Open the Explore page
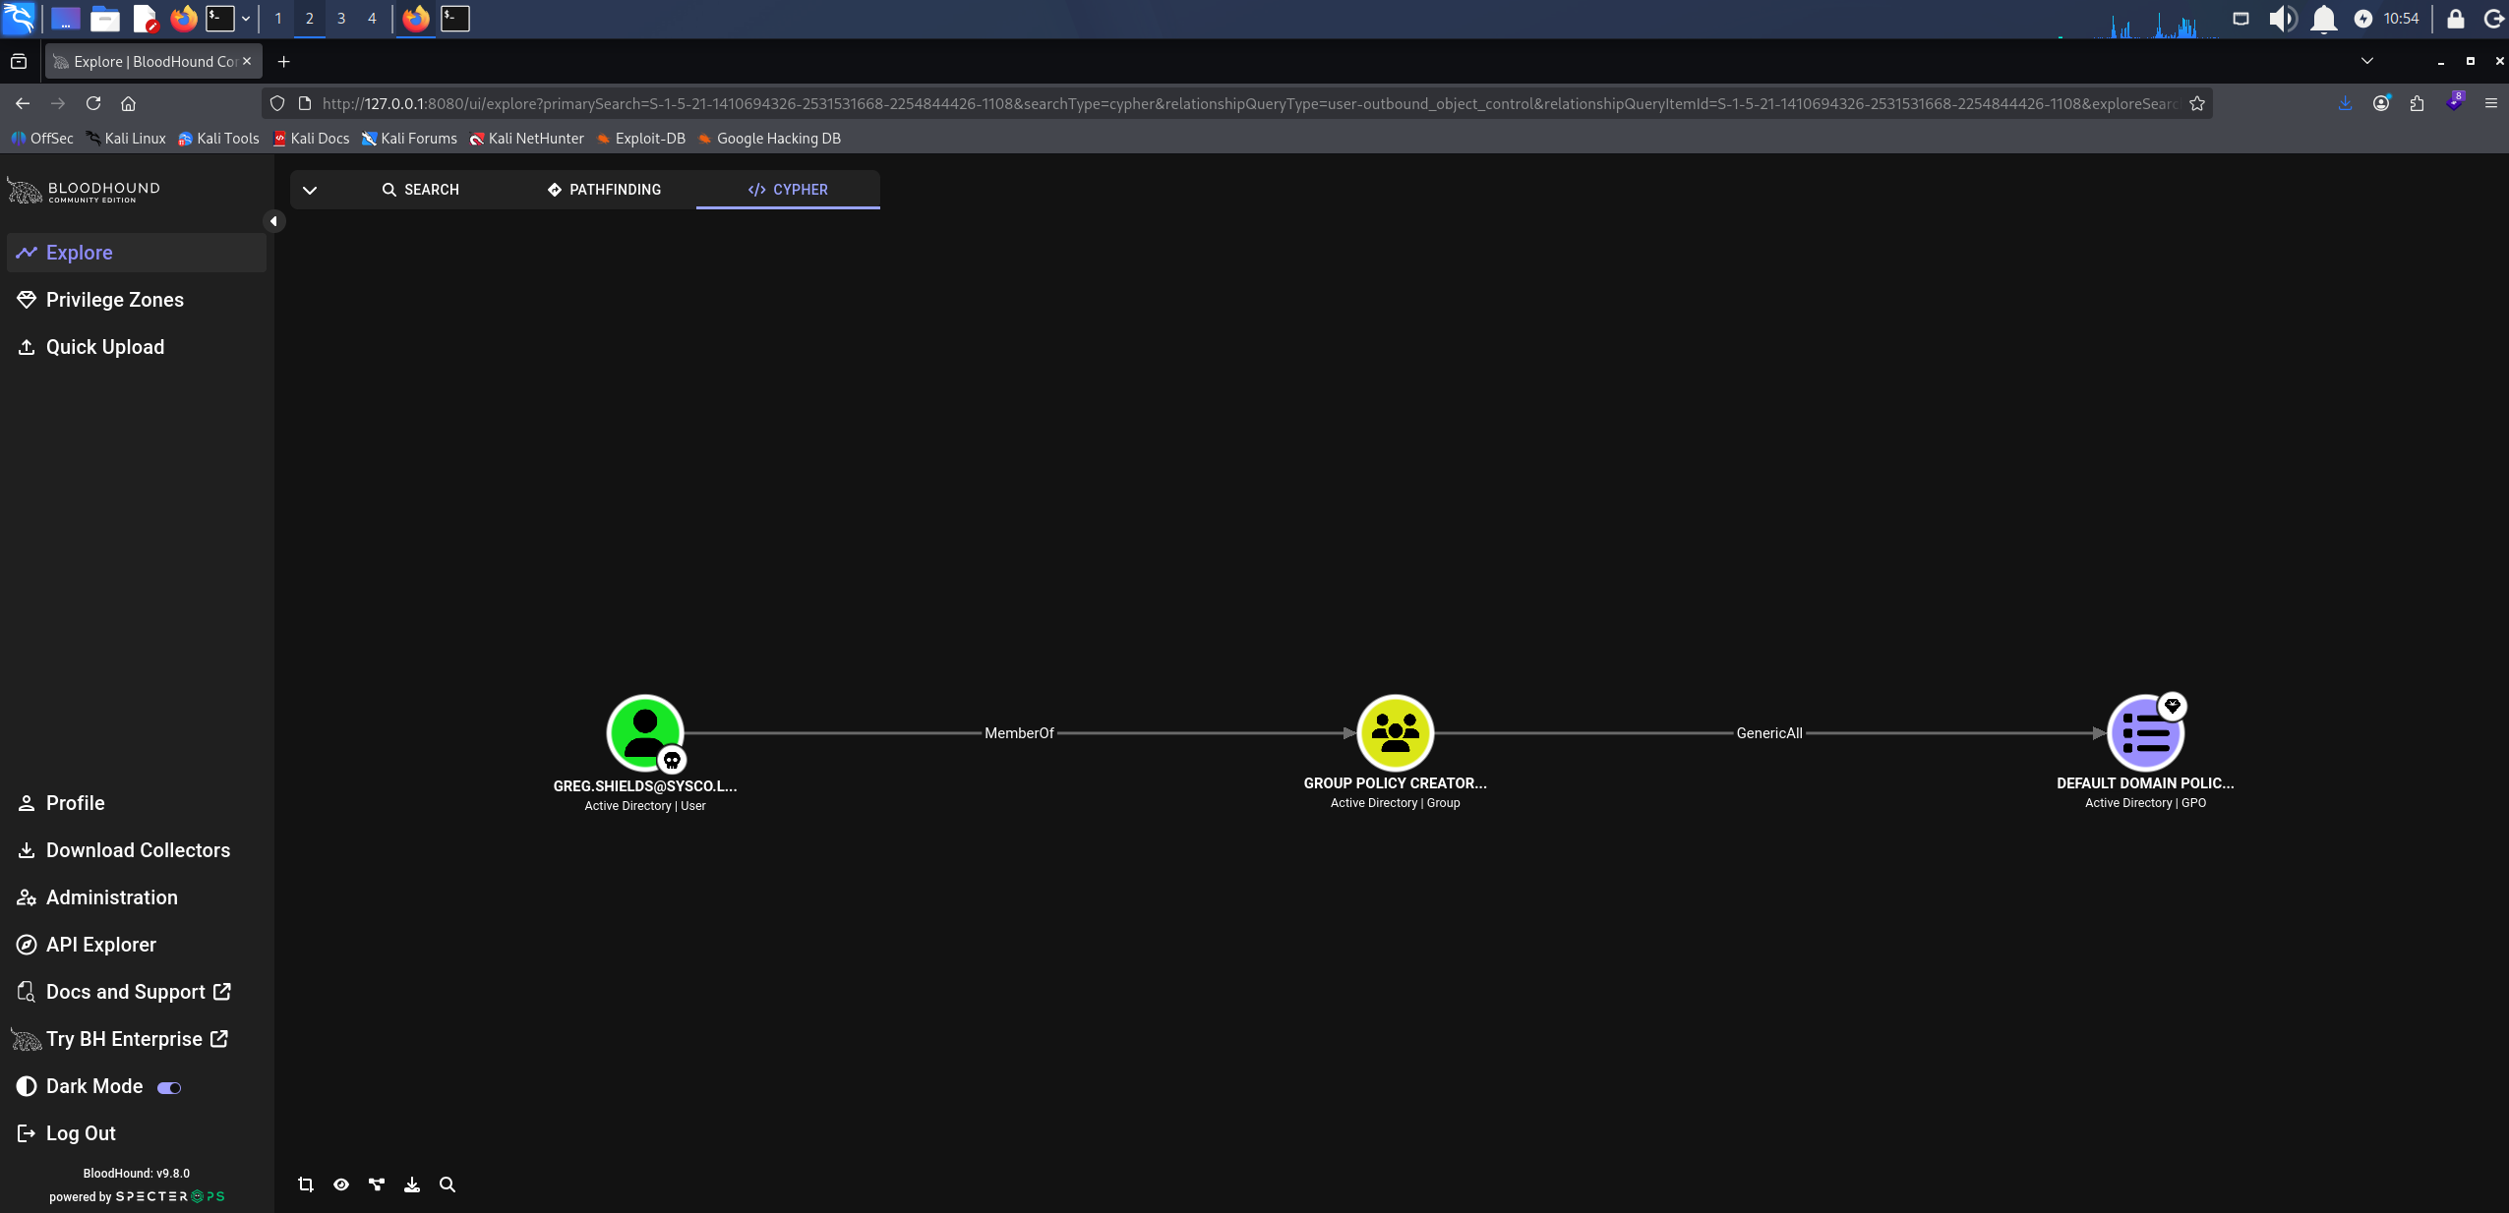Image resolution: width=2509 pixels, height=1213 pixels. coord(137,253)
